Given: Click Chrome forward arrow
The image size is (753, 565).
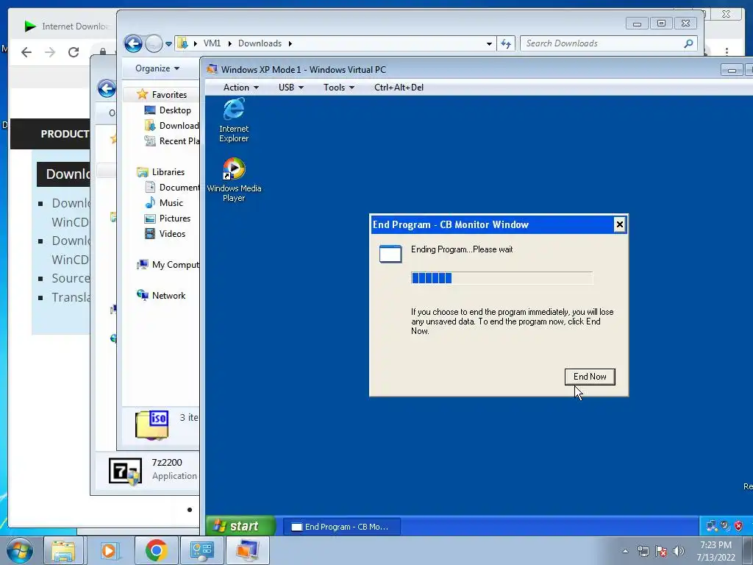Looking at the screenshot, I should 50,52.
